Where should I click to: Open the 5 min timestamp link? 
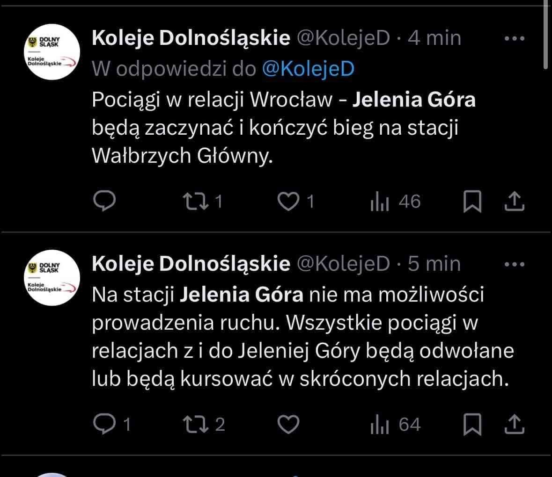(x=434, y=264)
